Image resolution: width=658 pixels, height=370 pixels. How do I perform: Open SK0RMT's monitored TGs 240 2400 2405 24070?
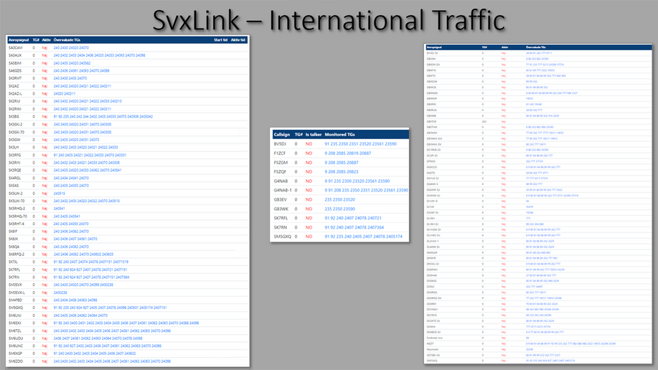click(70, 78)
